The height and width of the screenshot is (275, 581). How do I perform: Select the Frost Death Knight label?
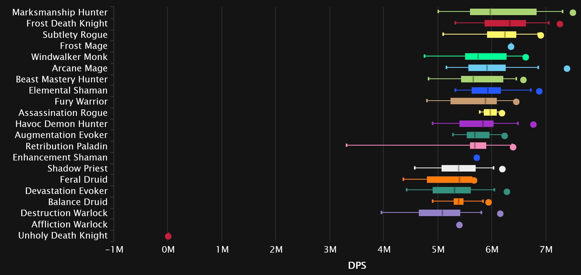(x=67, y=24)
